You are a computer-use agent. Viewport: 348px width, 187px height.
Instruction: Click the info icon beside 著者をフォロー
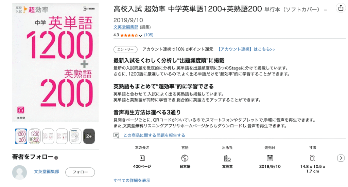pyautogui.click(x=56, y=158)
